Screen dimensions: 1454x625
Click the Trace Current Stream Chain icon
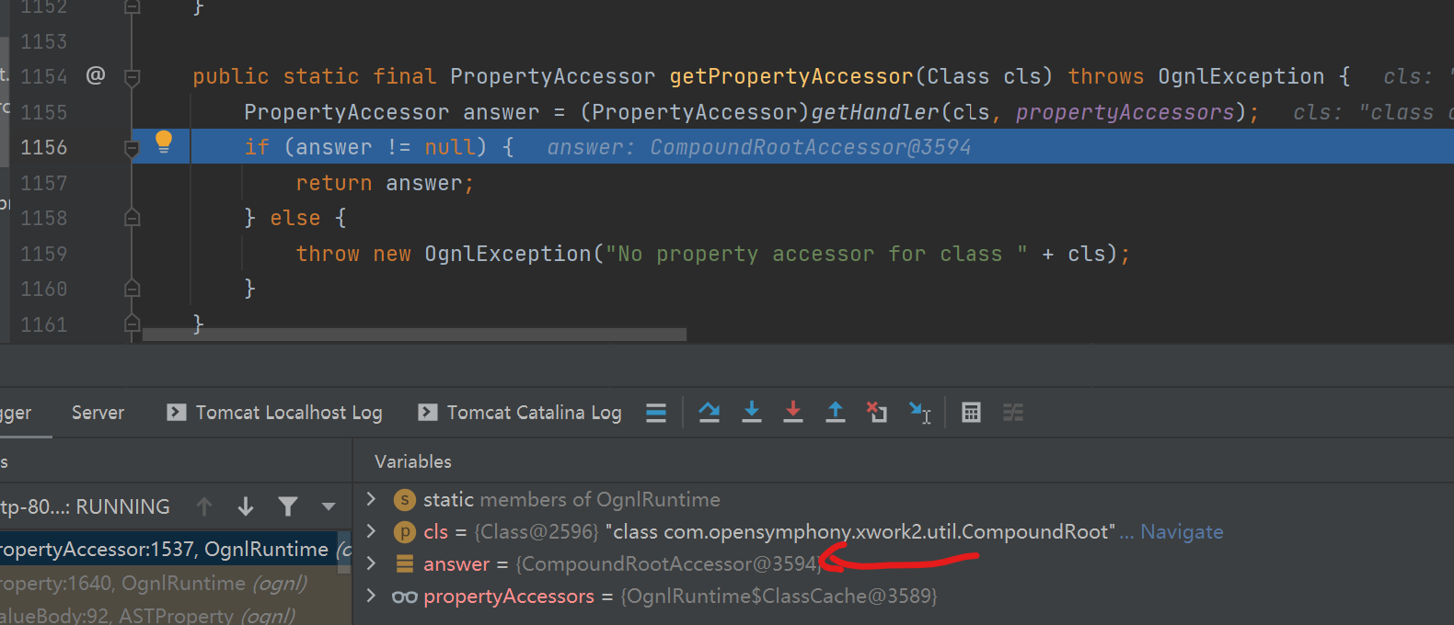point(1013,413)
